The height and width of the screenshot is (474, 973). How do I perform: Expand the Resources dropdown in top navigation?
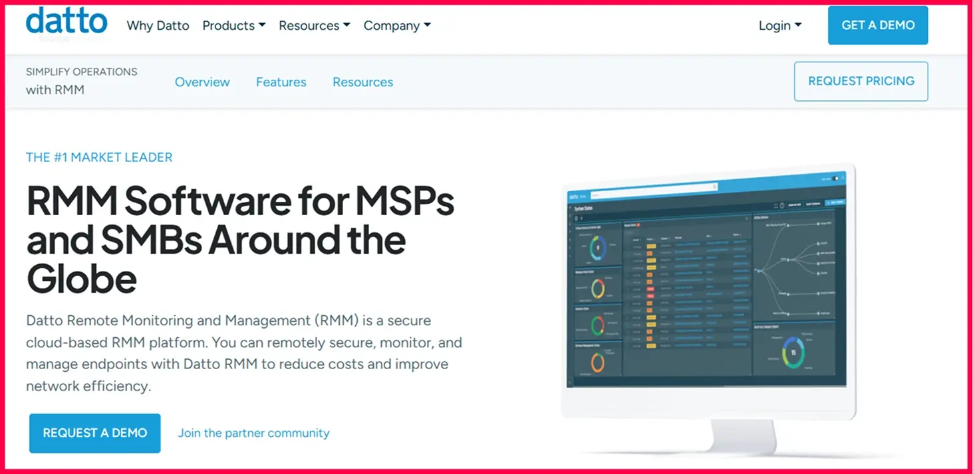pos(315,26)
